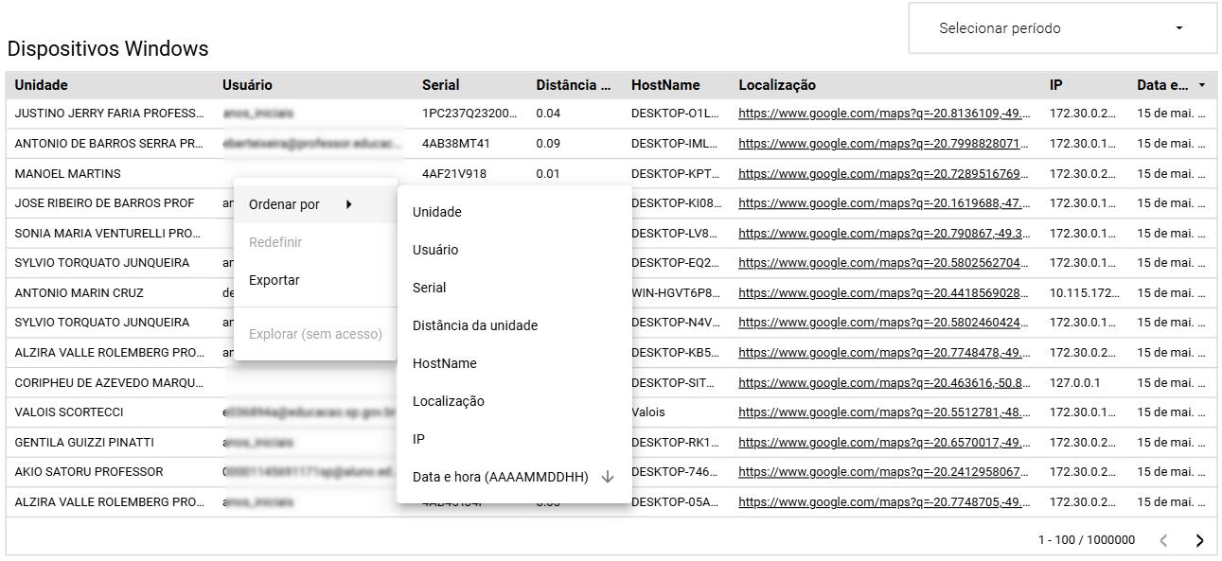Select serial 4AB38MT41 cell
Viewport: 1222px width, 561px height.
pos(456,144)
